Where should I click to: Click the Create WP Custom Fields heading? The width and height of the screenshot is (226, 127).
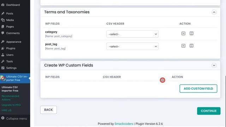pyautogui.click(x=69, y=65)
